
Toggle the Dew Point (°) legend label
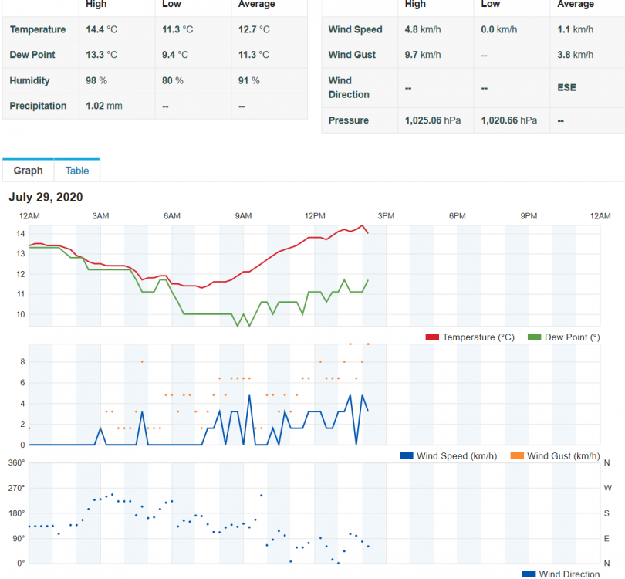(572, 337)
